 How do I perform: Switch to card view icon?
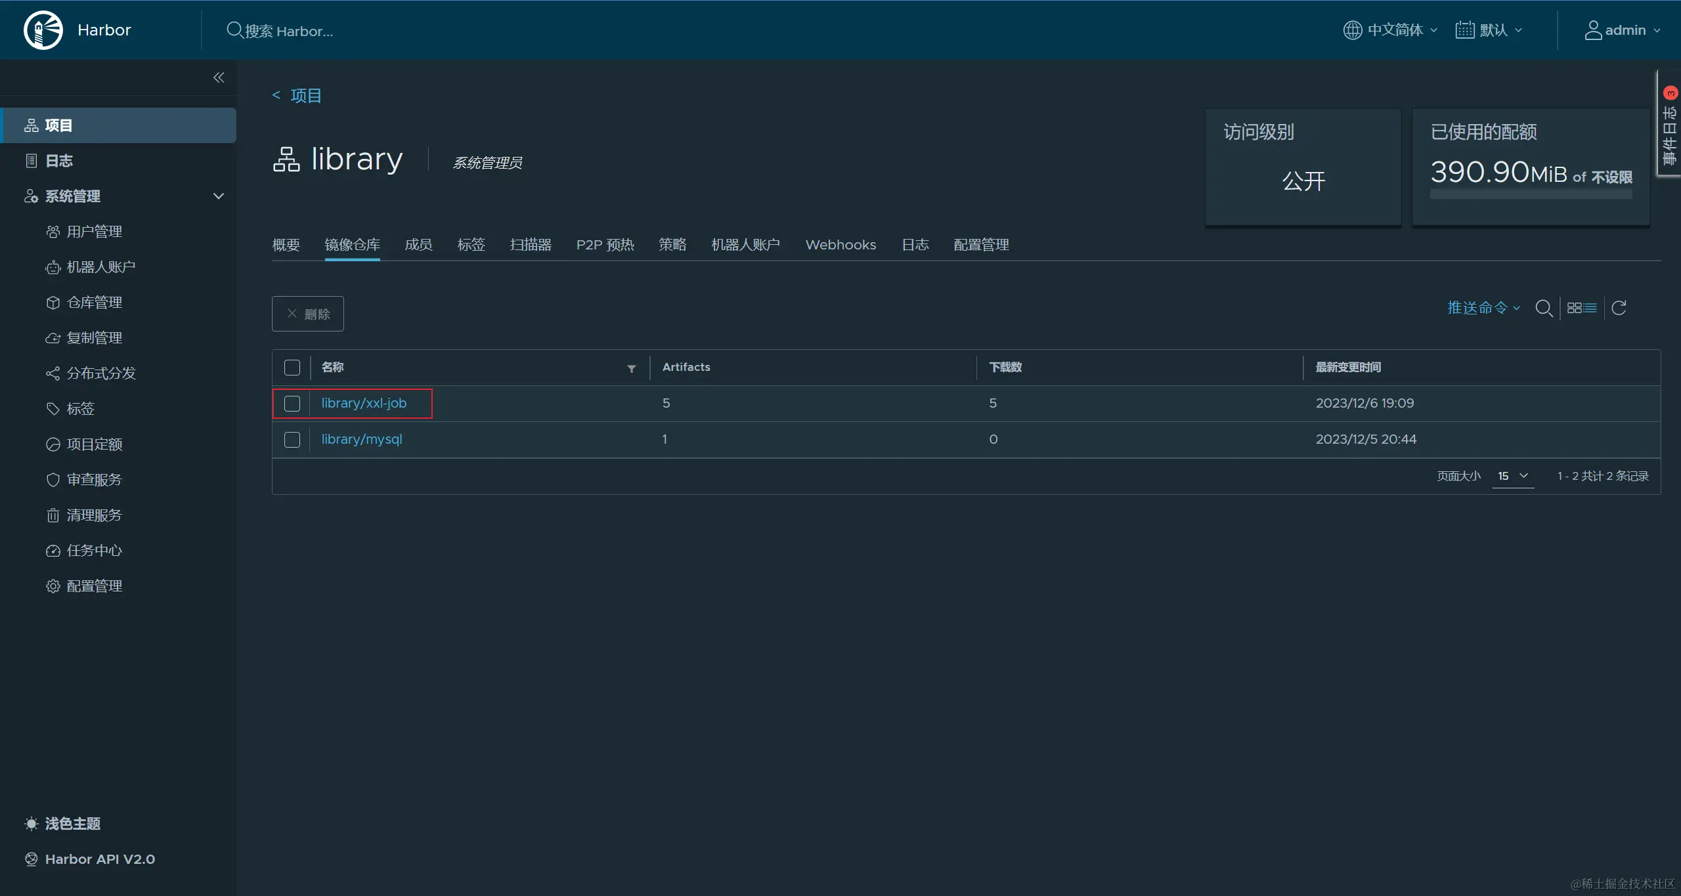[x=1574, y=308]
